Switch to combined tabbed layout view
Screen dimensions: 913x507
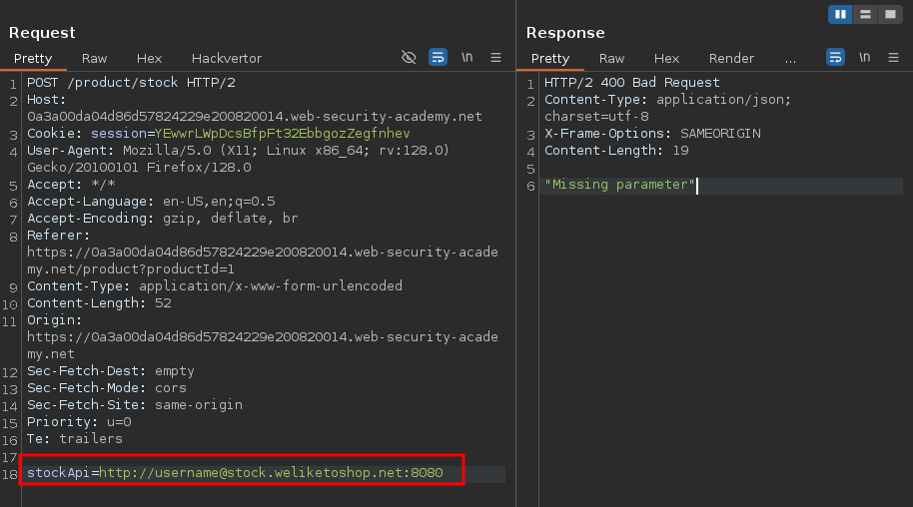(888, 14)
